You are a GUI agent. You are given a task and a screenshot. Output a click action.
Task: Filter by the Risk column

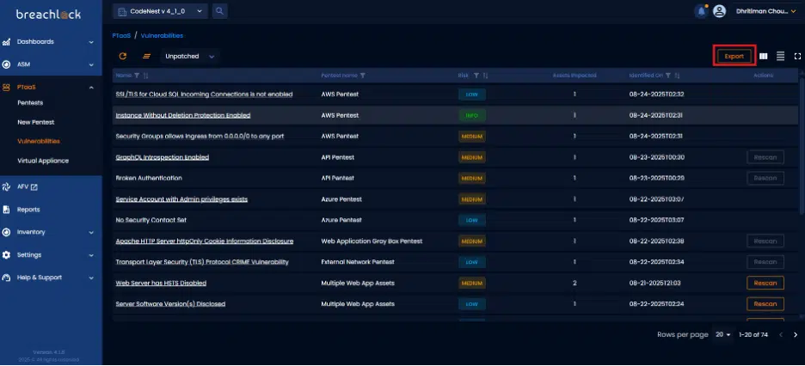point(476,76)
